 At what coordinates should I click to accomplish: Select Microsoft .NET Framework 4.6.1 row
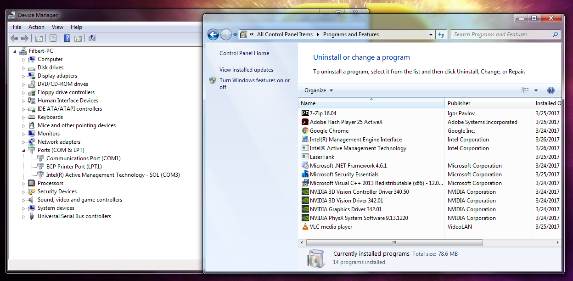(x=430, y=166)
